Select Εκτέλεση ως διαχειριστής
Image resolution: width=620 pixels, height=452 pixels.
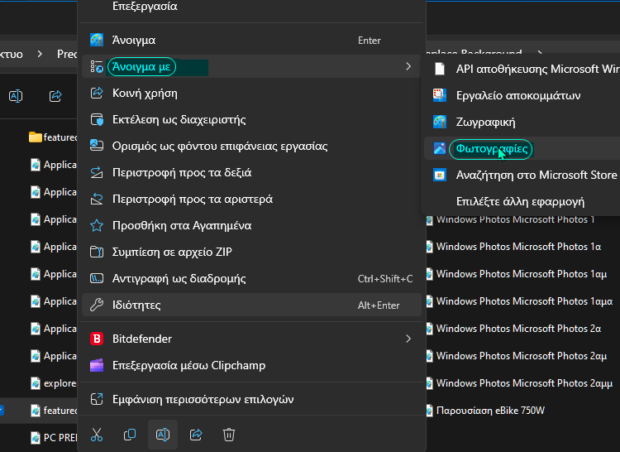pyautogui.click(x=251, y=119)
